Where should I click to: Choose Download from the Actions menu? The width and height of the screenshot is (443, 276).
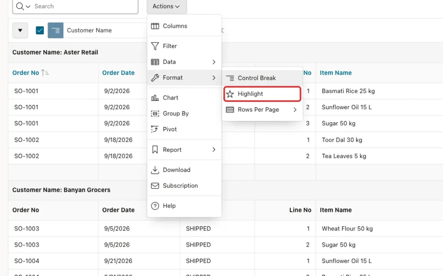184,170
